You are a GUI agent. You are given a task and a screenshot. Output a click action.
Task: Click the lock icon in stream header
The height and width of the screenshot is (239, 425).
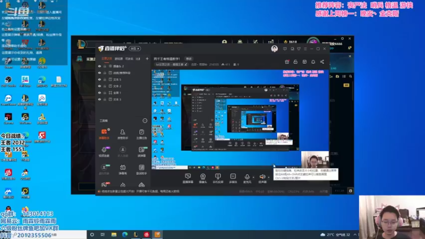(x=295, y=62)
